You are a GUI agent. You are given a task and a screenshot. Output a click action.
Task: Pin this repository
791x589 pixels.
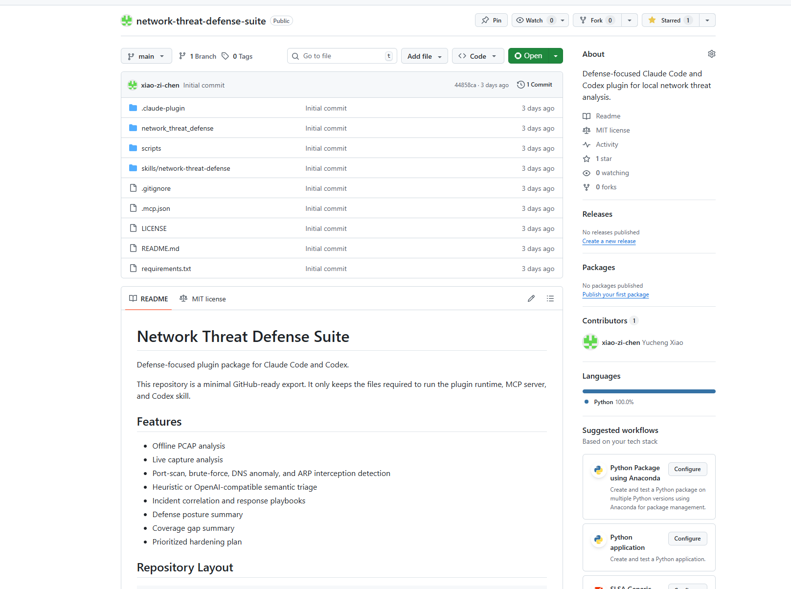click(491, 20)
